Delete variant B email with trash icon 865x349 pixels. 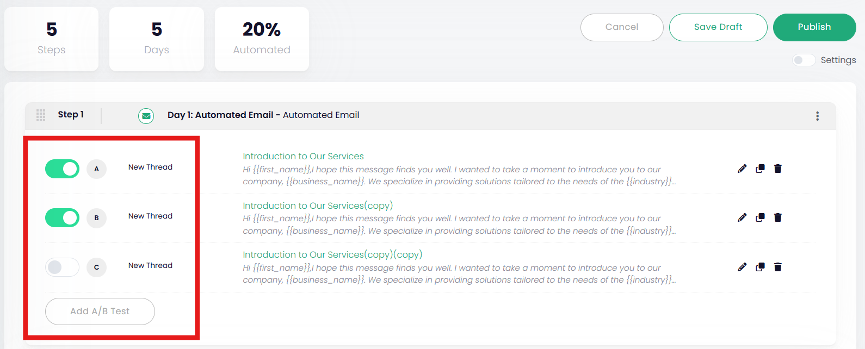point(778,217)
